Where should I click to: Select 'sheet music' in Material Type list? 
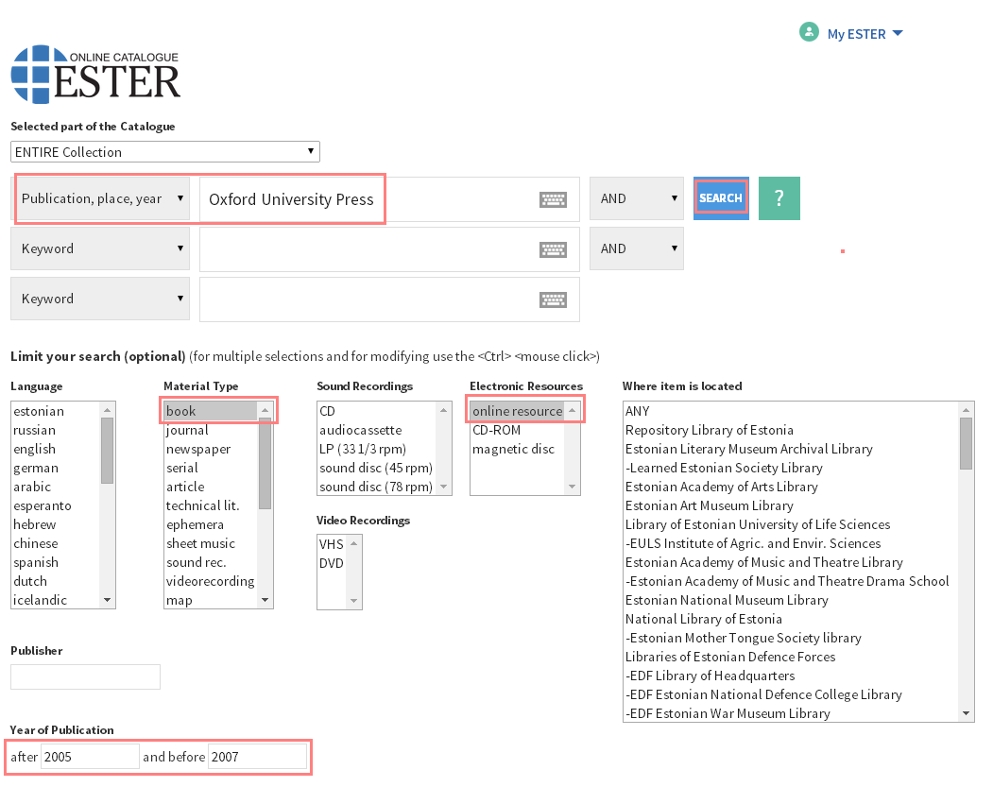pos(211,544)
